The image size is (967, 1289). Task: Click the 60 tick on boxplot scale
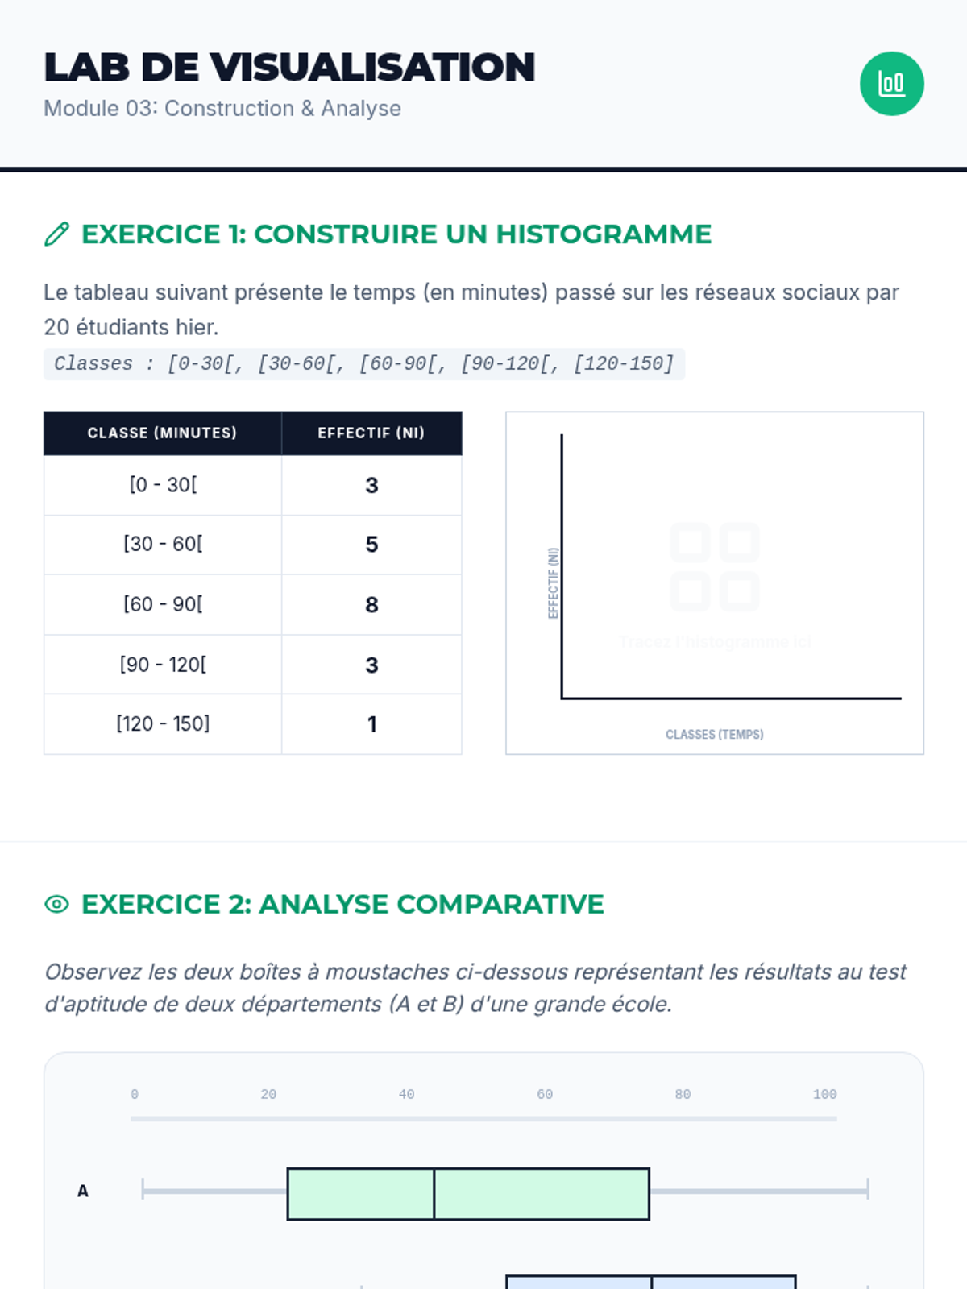[x=545, y=1094]
